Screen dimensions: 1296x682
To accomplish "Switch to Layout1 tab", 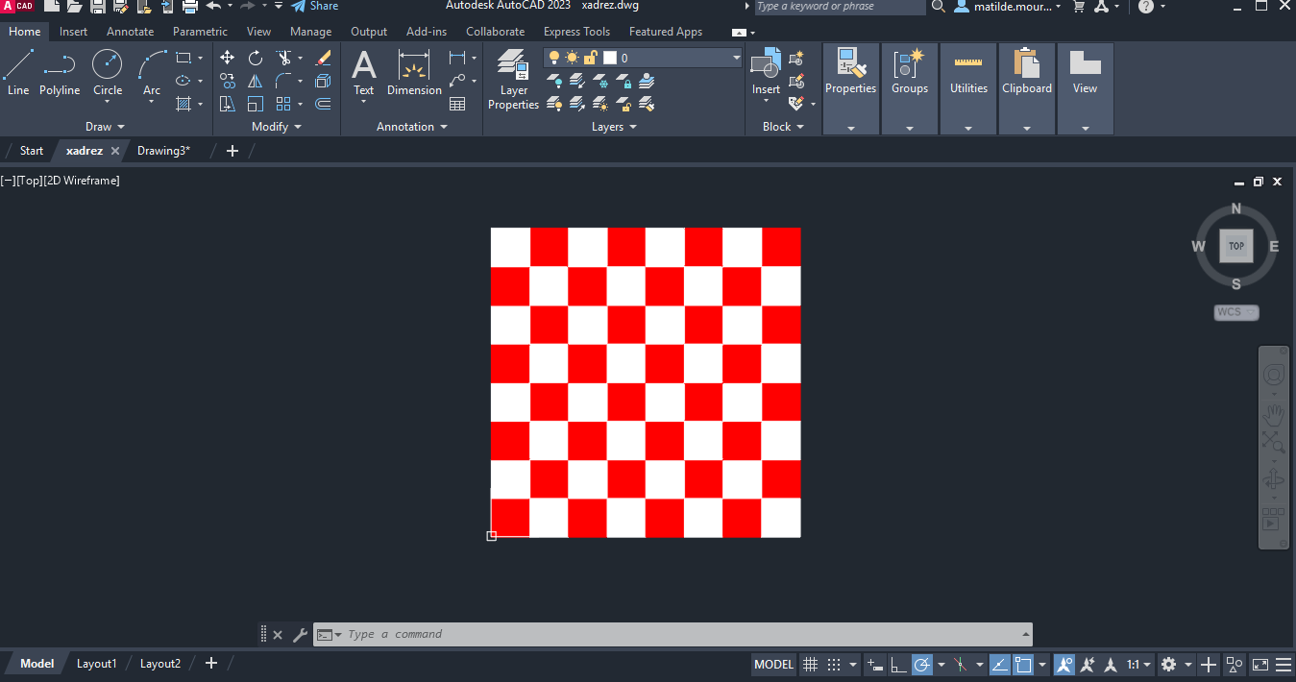I will tap(96, 664).
